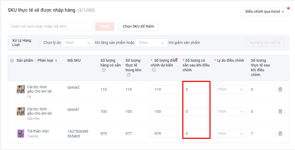295x150 pixels.
Task: Click Áp dụng cho tất cả button
Action: point(265,43)
